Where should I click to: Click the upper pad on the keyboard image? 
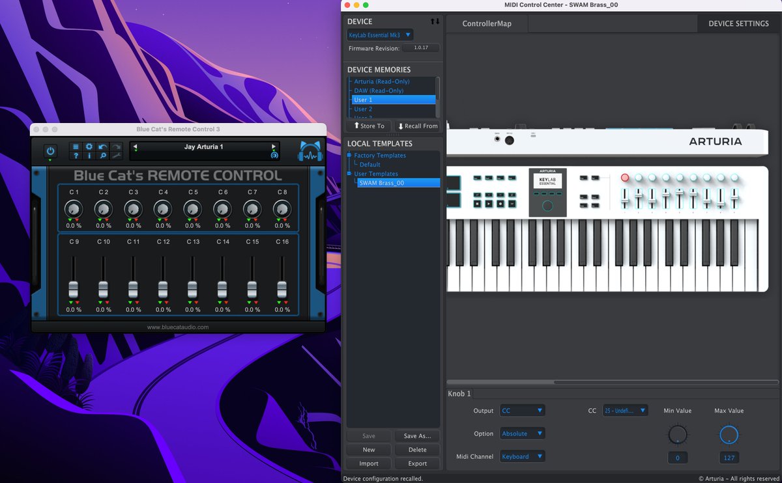click(454, 182)
